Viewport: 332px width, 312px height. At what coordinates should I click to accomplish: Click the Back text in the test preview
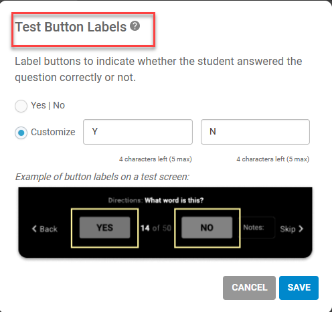(48, 229)
